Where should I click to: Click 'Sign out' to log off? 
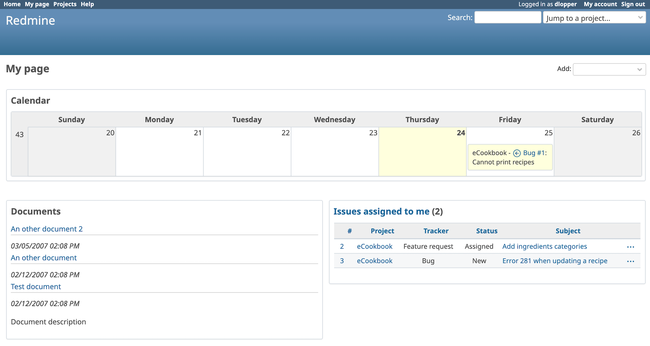[633, 4]
